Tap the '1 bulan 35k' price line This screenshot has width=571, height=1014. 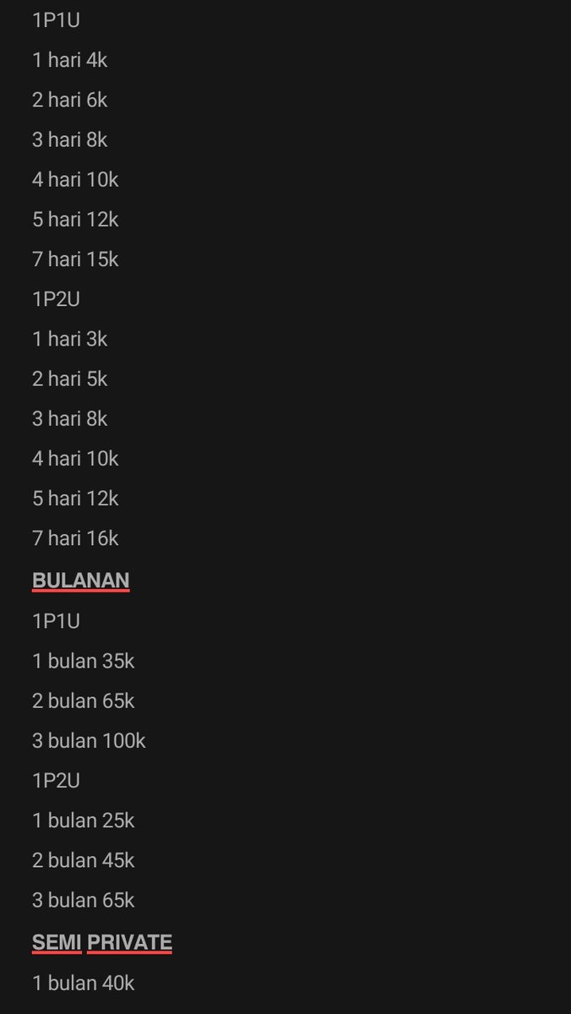tap(84, 661)
